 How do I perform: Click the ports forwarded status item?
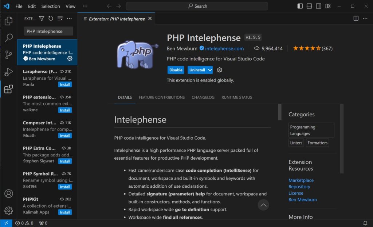point(43,223)
